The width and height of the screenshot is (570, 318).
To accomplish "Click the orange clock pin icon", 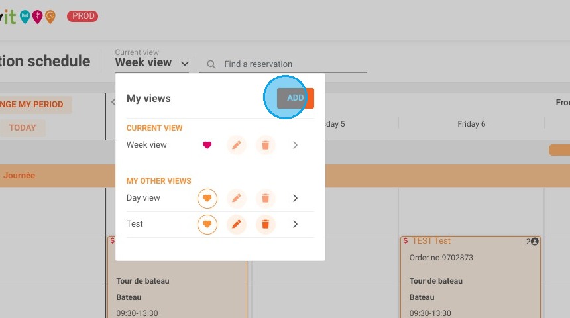I will (x=50, y=17).
